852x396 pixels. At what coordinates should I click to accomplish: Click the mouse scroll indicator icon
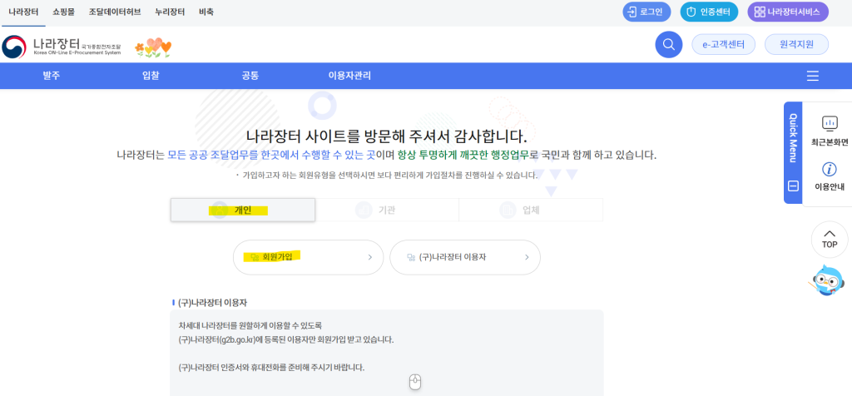point(415,382)
